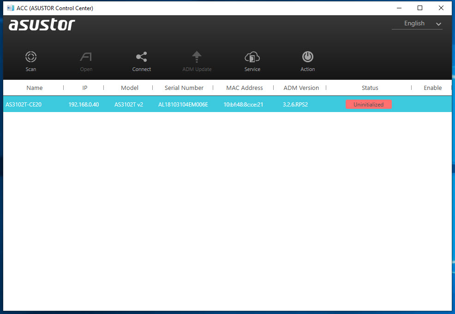Sort by the MAC Address column header

tap(244, 88)
